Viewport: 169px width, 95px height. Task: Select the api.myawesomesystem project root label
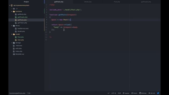[x=21, y=5]
